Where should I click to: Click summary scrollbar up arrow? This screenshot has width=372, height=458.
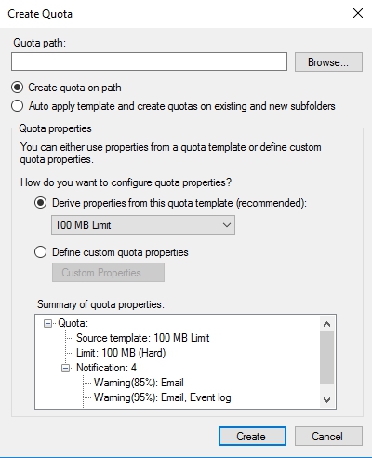click(x=326, y=324)
